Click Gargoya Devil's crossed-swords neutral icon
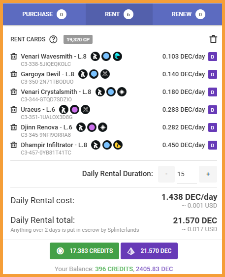Viewport: 225px width, 277px height. click(105, 74)
